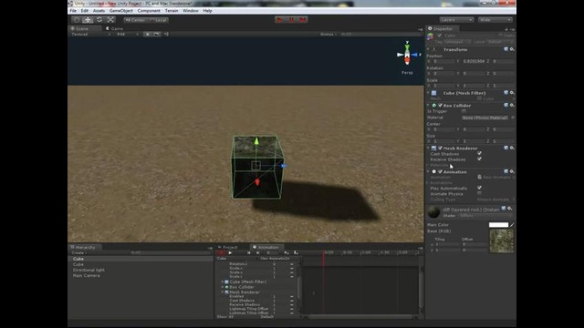Image resolution: width=584 pixels, height=328 pixels.
Task: Open the Gizmos dropdown
Action: [x=328, y=35]
